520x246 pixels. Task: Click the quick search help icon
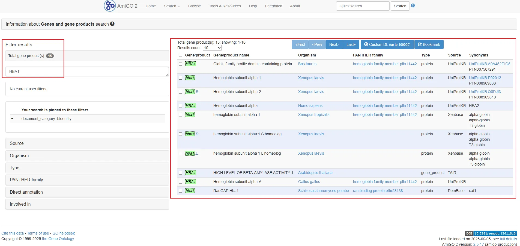point(413,5)
